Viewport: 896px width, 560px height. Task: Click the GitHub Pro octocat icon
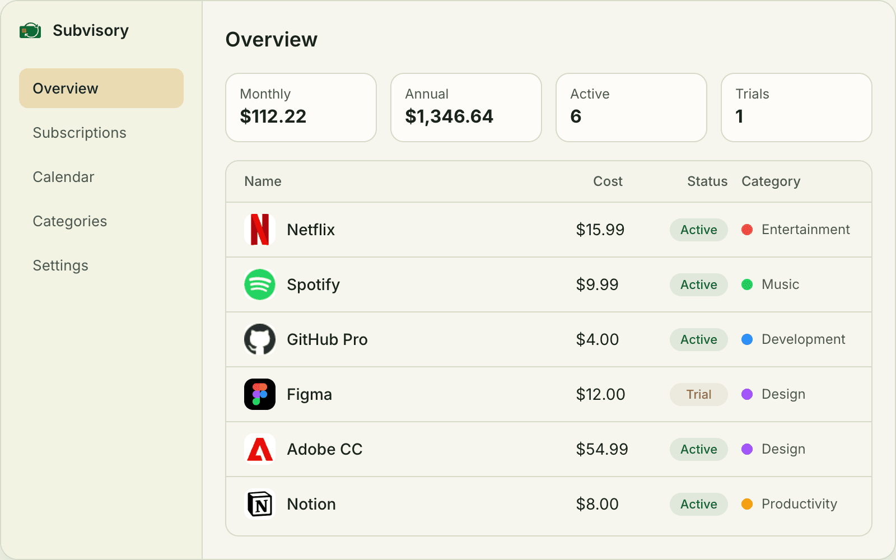260,339
